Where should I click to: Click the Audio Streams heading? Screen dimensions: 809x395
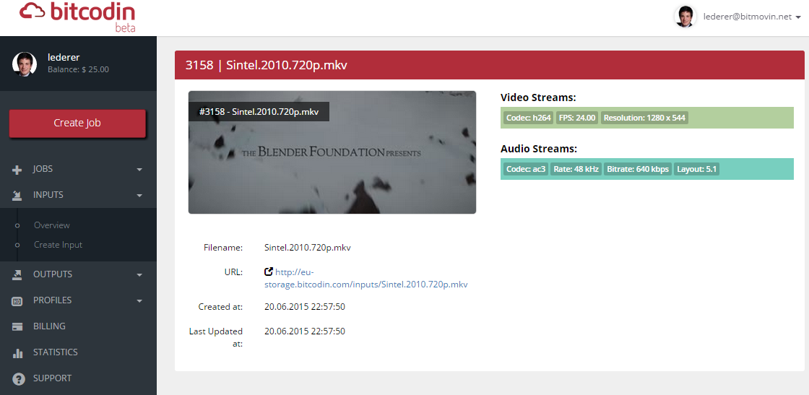539,149
